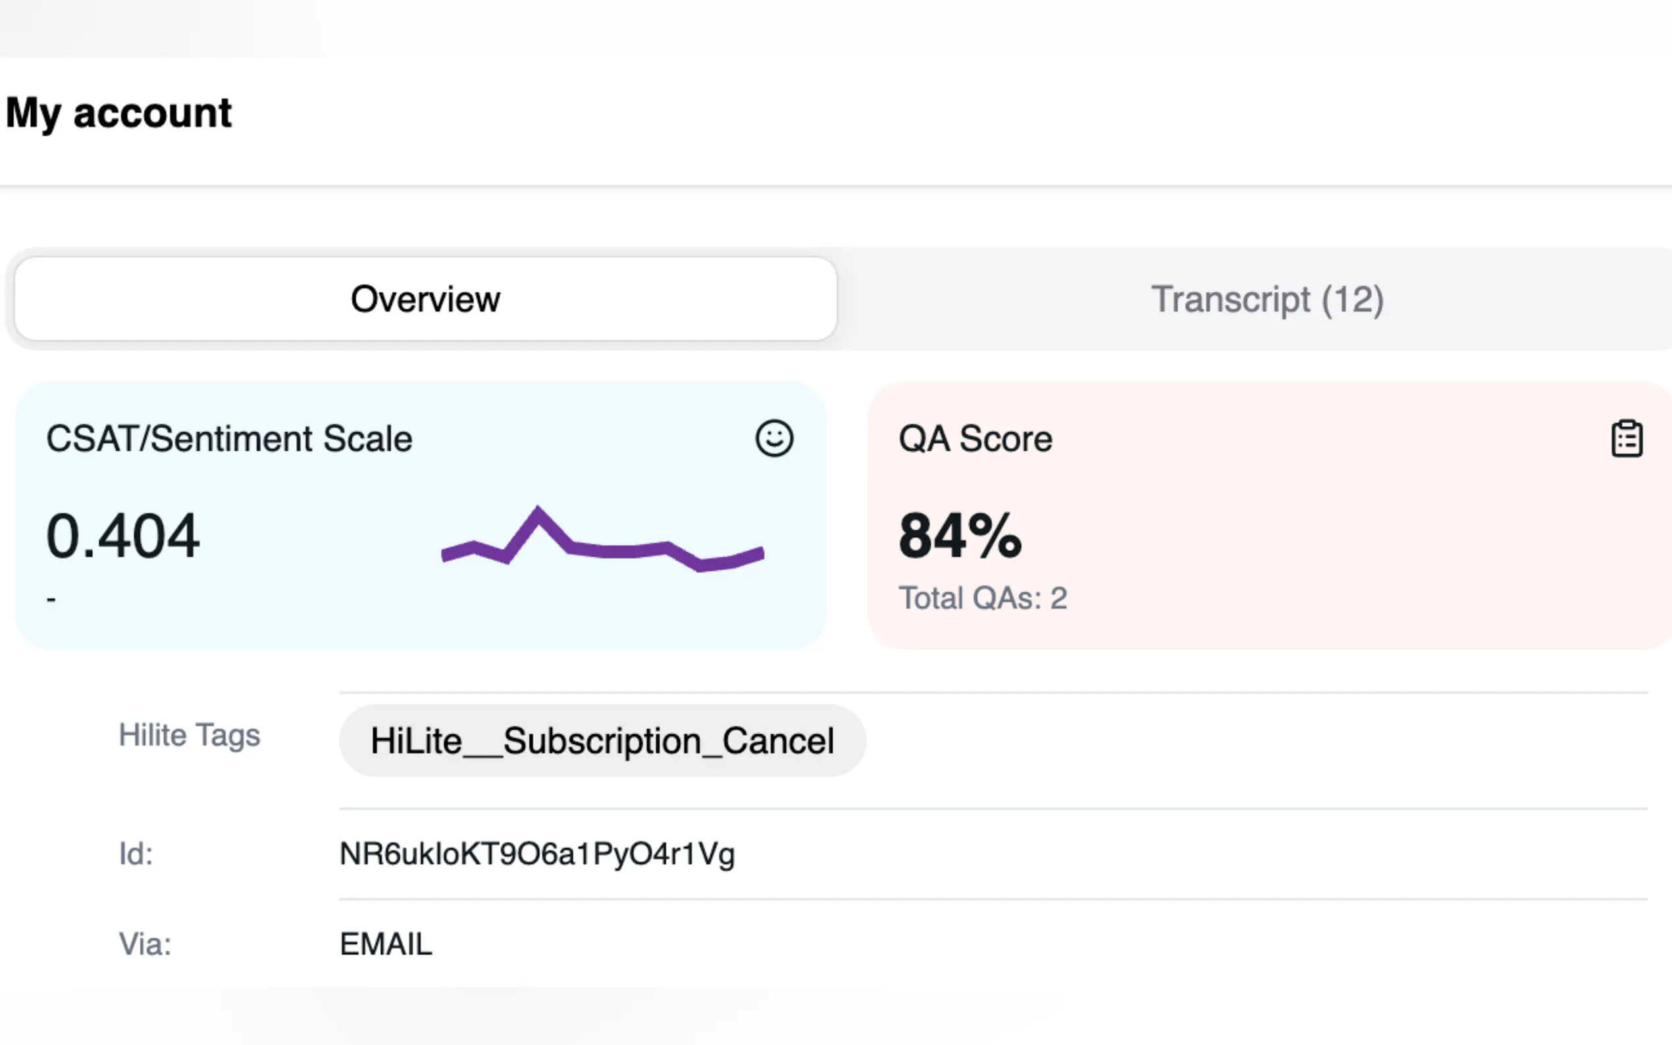Click the Via: field label

coord(144,944)
